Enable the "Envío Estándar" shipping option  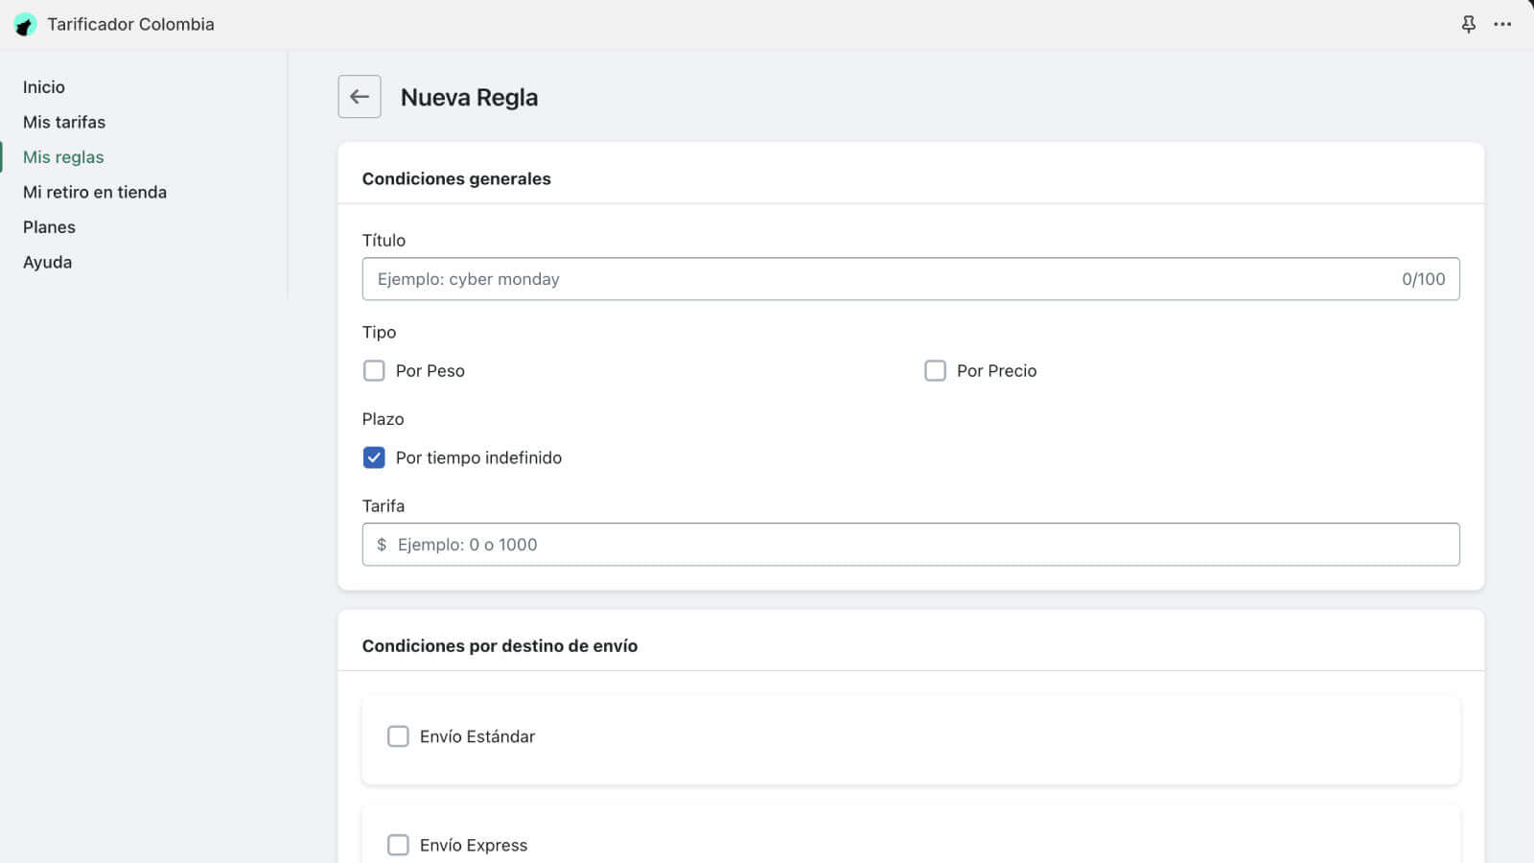point(398,736)
